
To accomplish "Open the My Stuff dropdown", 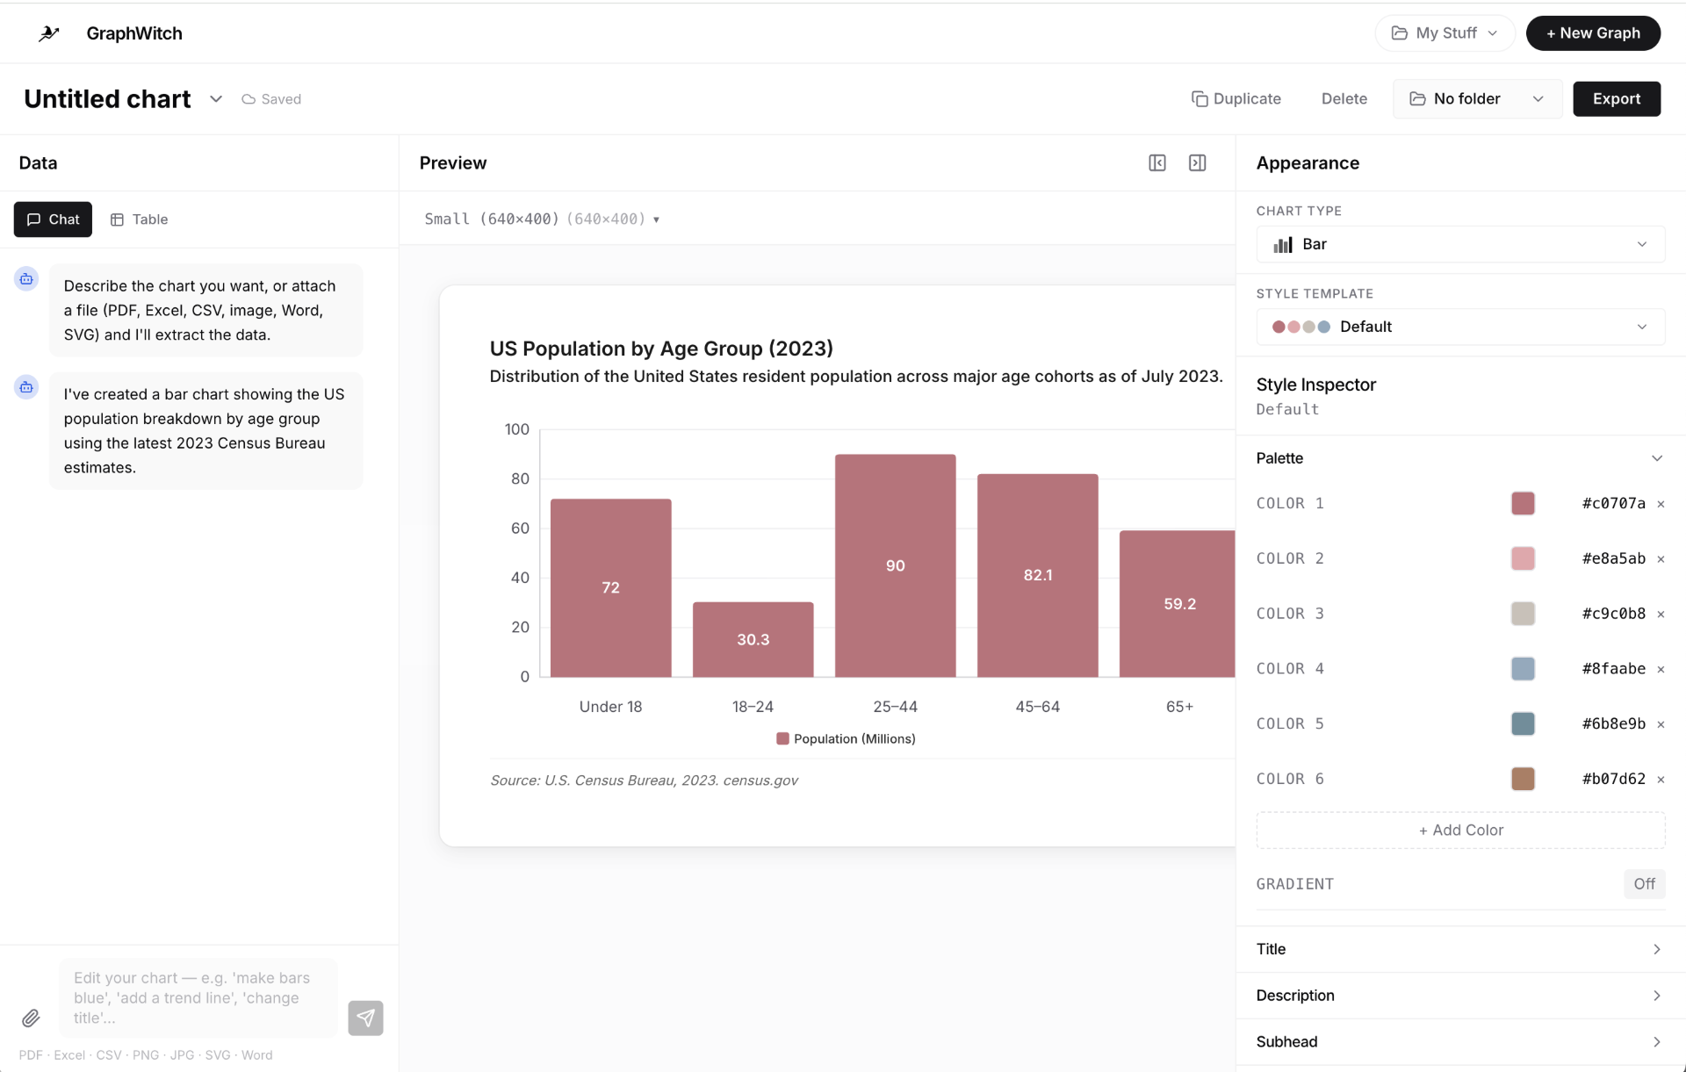I will (x=1445, y=33).
